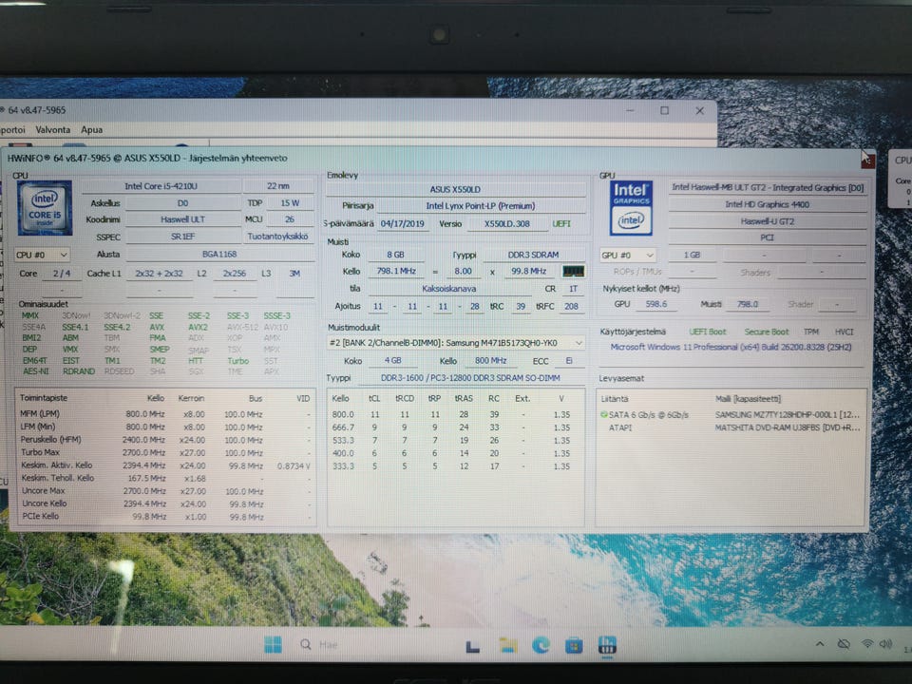Image resolution: width=912 pixels, height=684 pixels.
Task: Click the Kaksoiskanava memory mode value
Action: (x=449, y=289)
